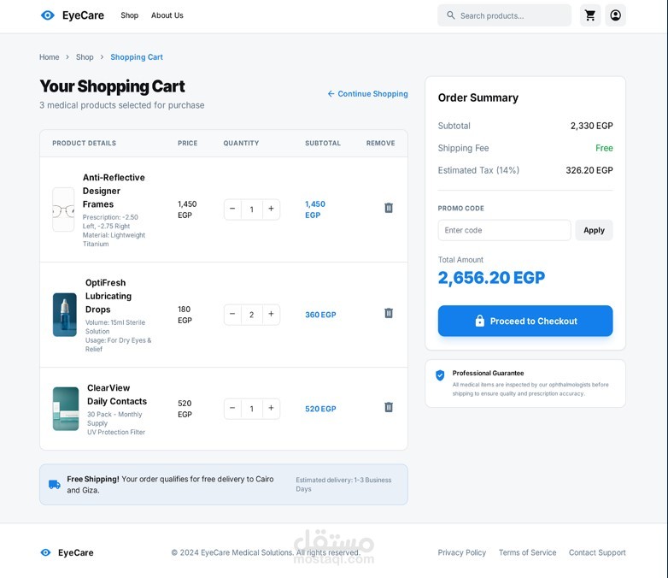Increase quantity of ClearView Daily Contacts

(271, 408)
